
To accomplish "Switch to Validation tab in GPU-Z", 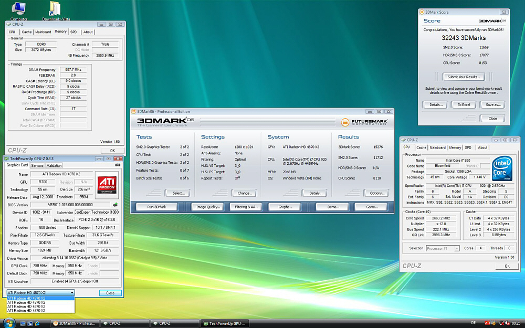I will click(x=54, y=165).
